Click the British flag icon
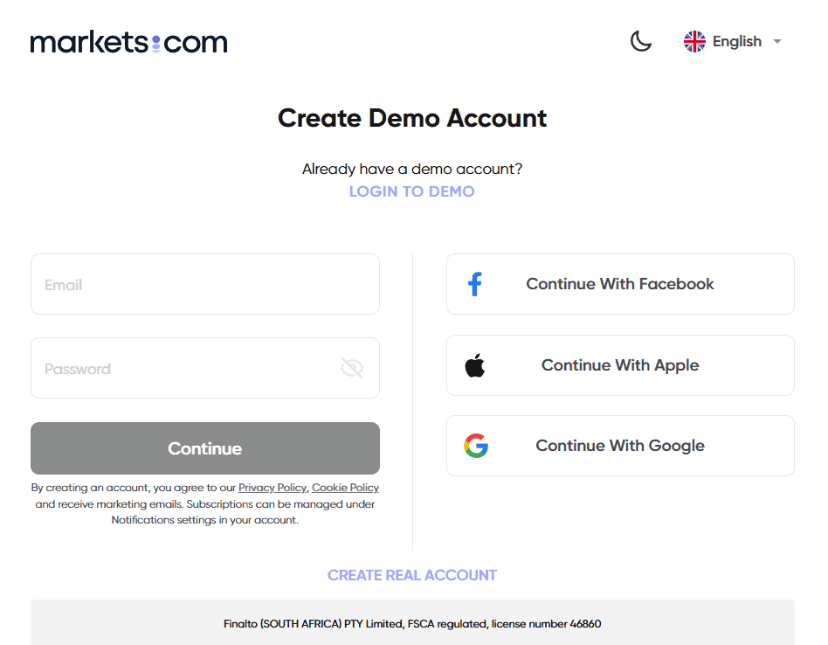The height and width of the screenshot is (645, 828). pos(694,40)
